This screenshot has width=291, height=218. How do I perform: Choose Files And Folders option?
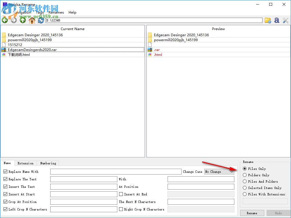pos(245,181)
